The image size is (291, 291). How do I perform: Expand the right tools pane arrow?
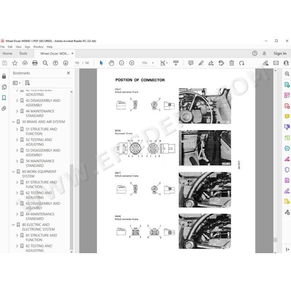[x=287, y=249]
